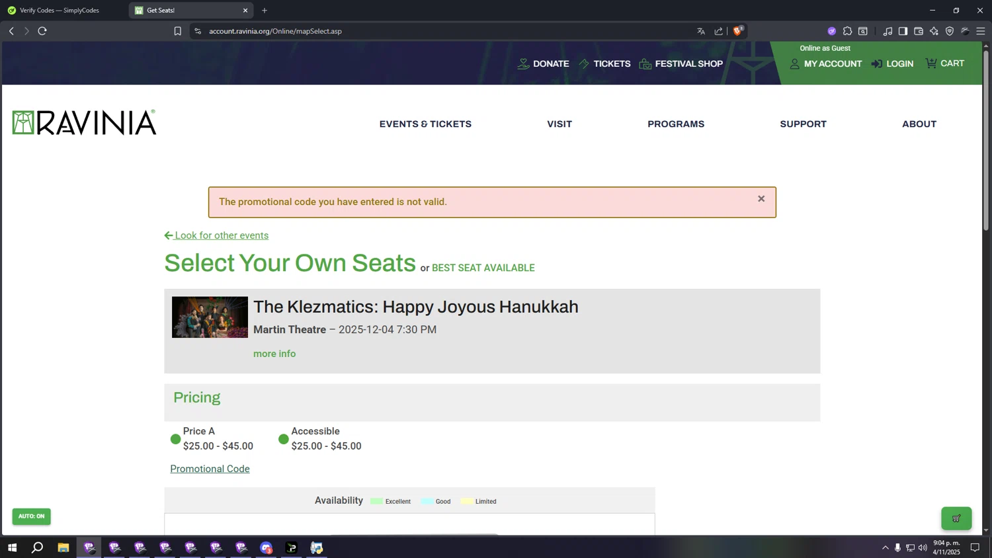The height and width of the screenshot is (558, 992).
Task: Click the Price A green dot
Action: (x=175, y=439)
